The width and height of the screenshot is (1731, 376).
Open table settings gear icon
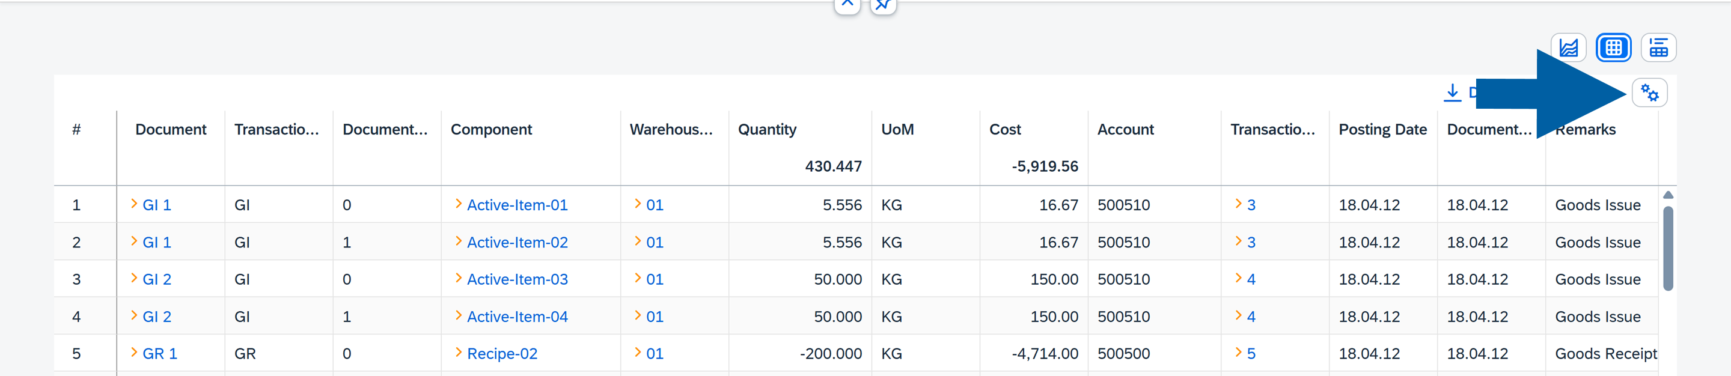coord(1649,92)
